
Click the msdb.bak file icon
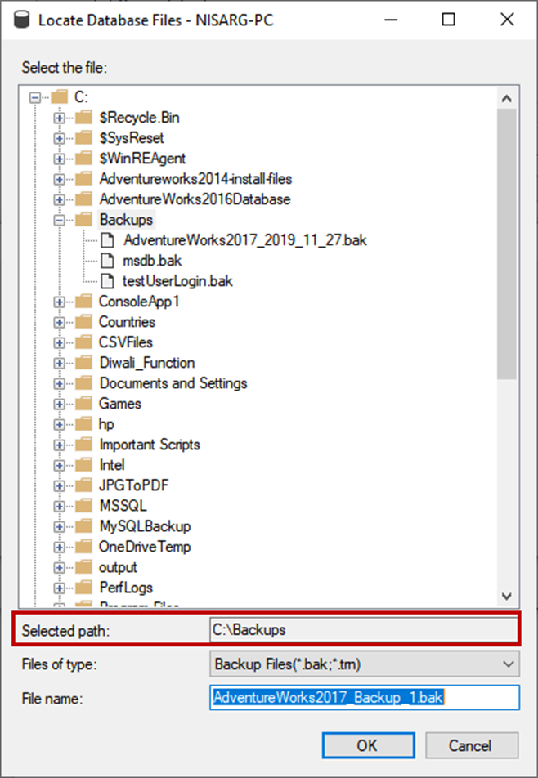tap(108, 261)
